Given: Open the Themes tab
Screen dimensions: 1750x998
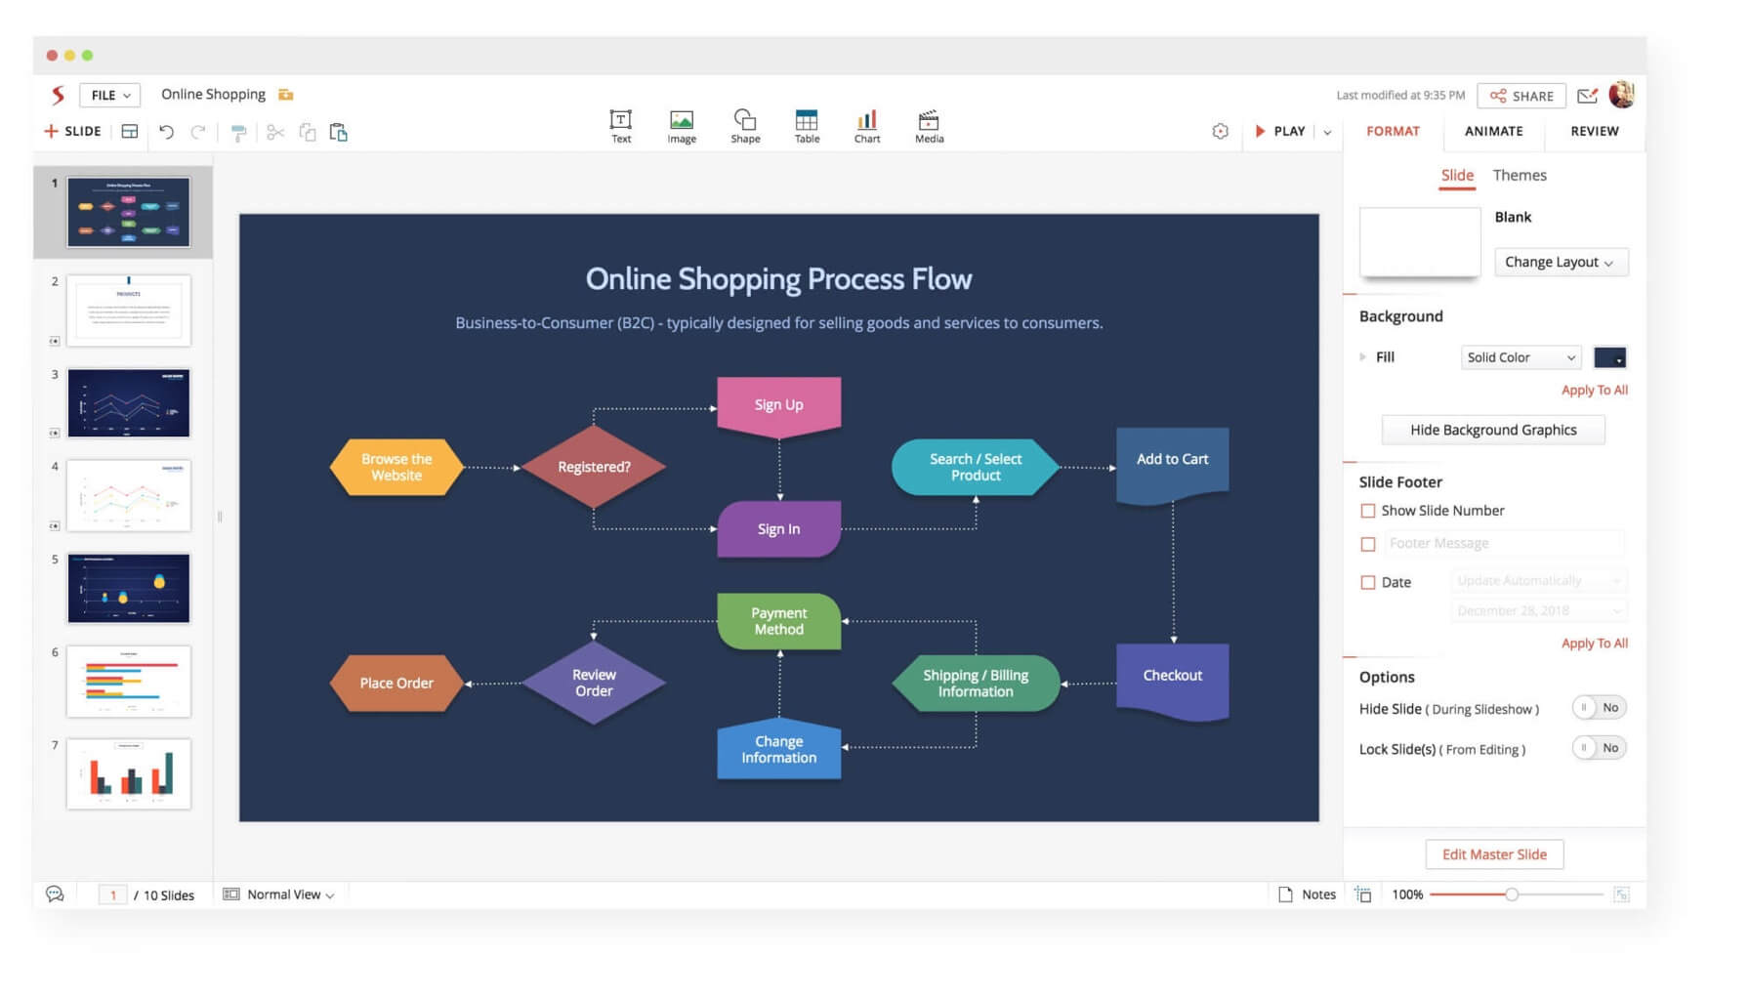Looking at the screenshot, I should (1520, 175).
